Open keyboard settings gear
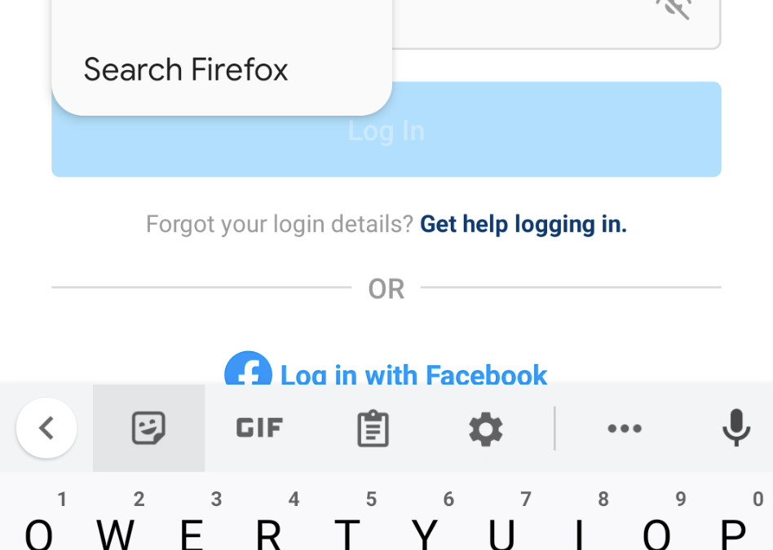The height and width of the screenshot is (550, 773). tap(486, 428)
